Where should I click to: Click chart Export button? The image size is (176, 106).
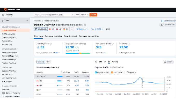point(168,62)
